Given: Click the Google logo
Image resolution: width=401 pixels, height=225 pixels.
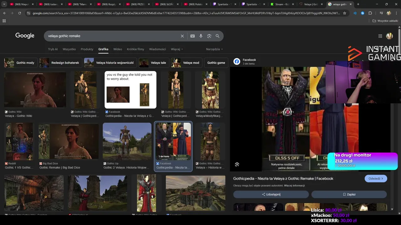Looking at the screenshot, I should tap(25, 36).
